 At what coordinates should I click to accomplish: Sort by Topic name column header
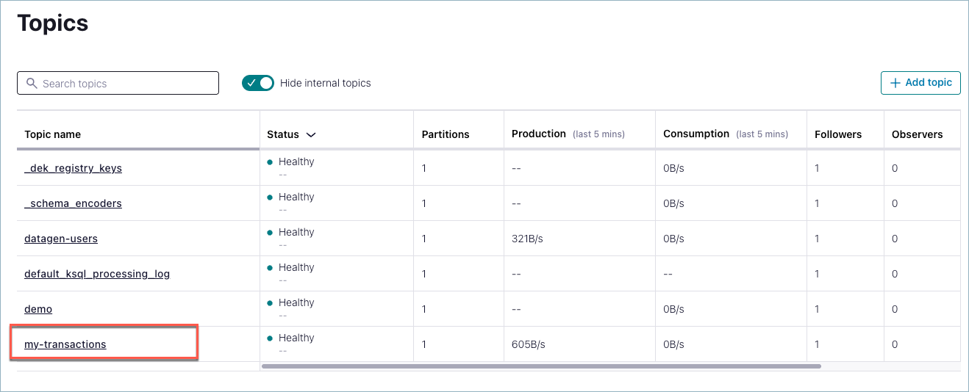pyautogui.click(x=53, y=134)
